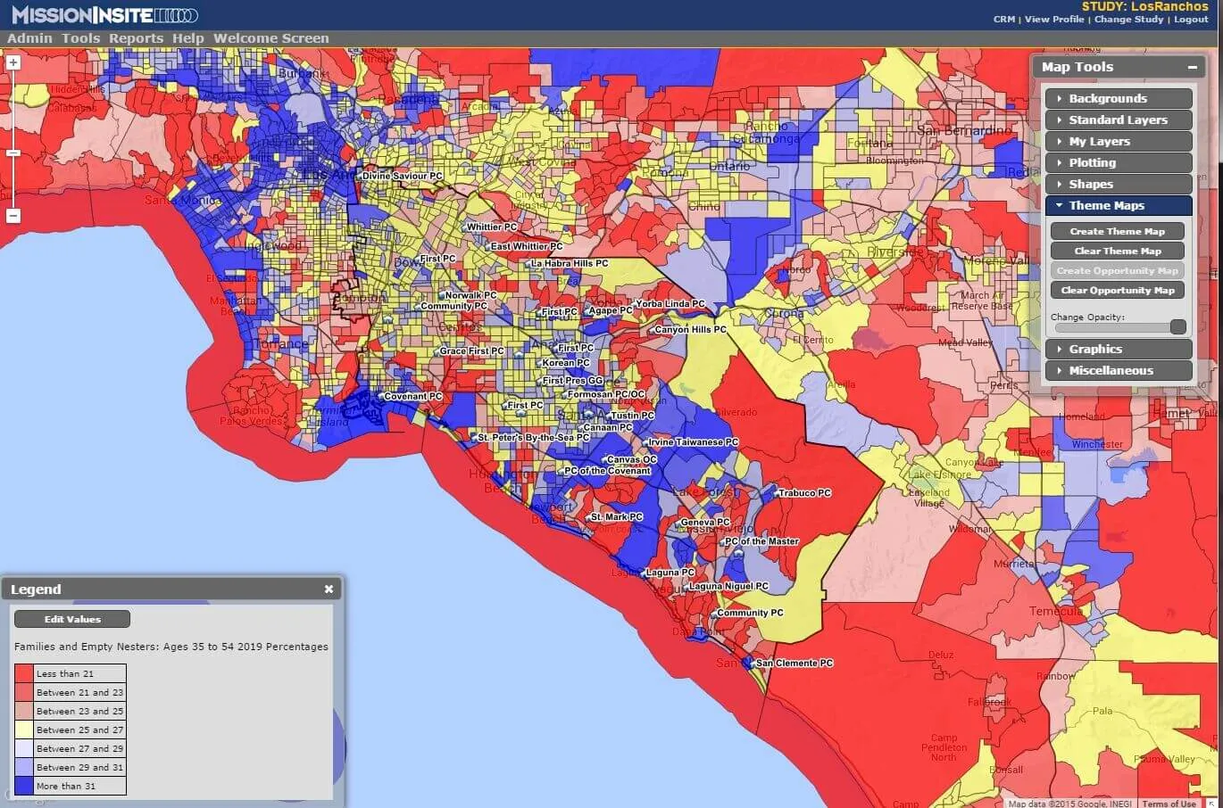Viewport: 1223px width, 808px height.
Task: Open the Admin menu
Action: (x=29, y=38)
